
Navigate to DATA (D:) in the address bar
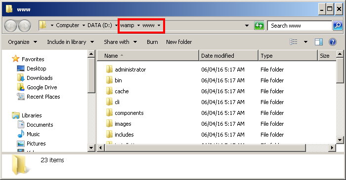coord(100,25)
